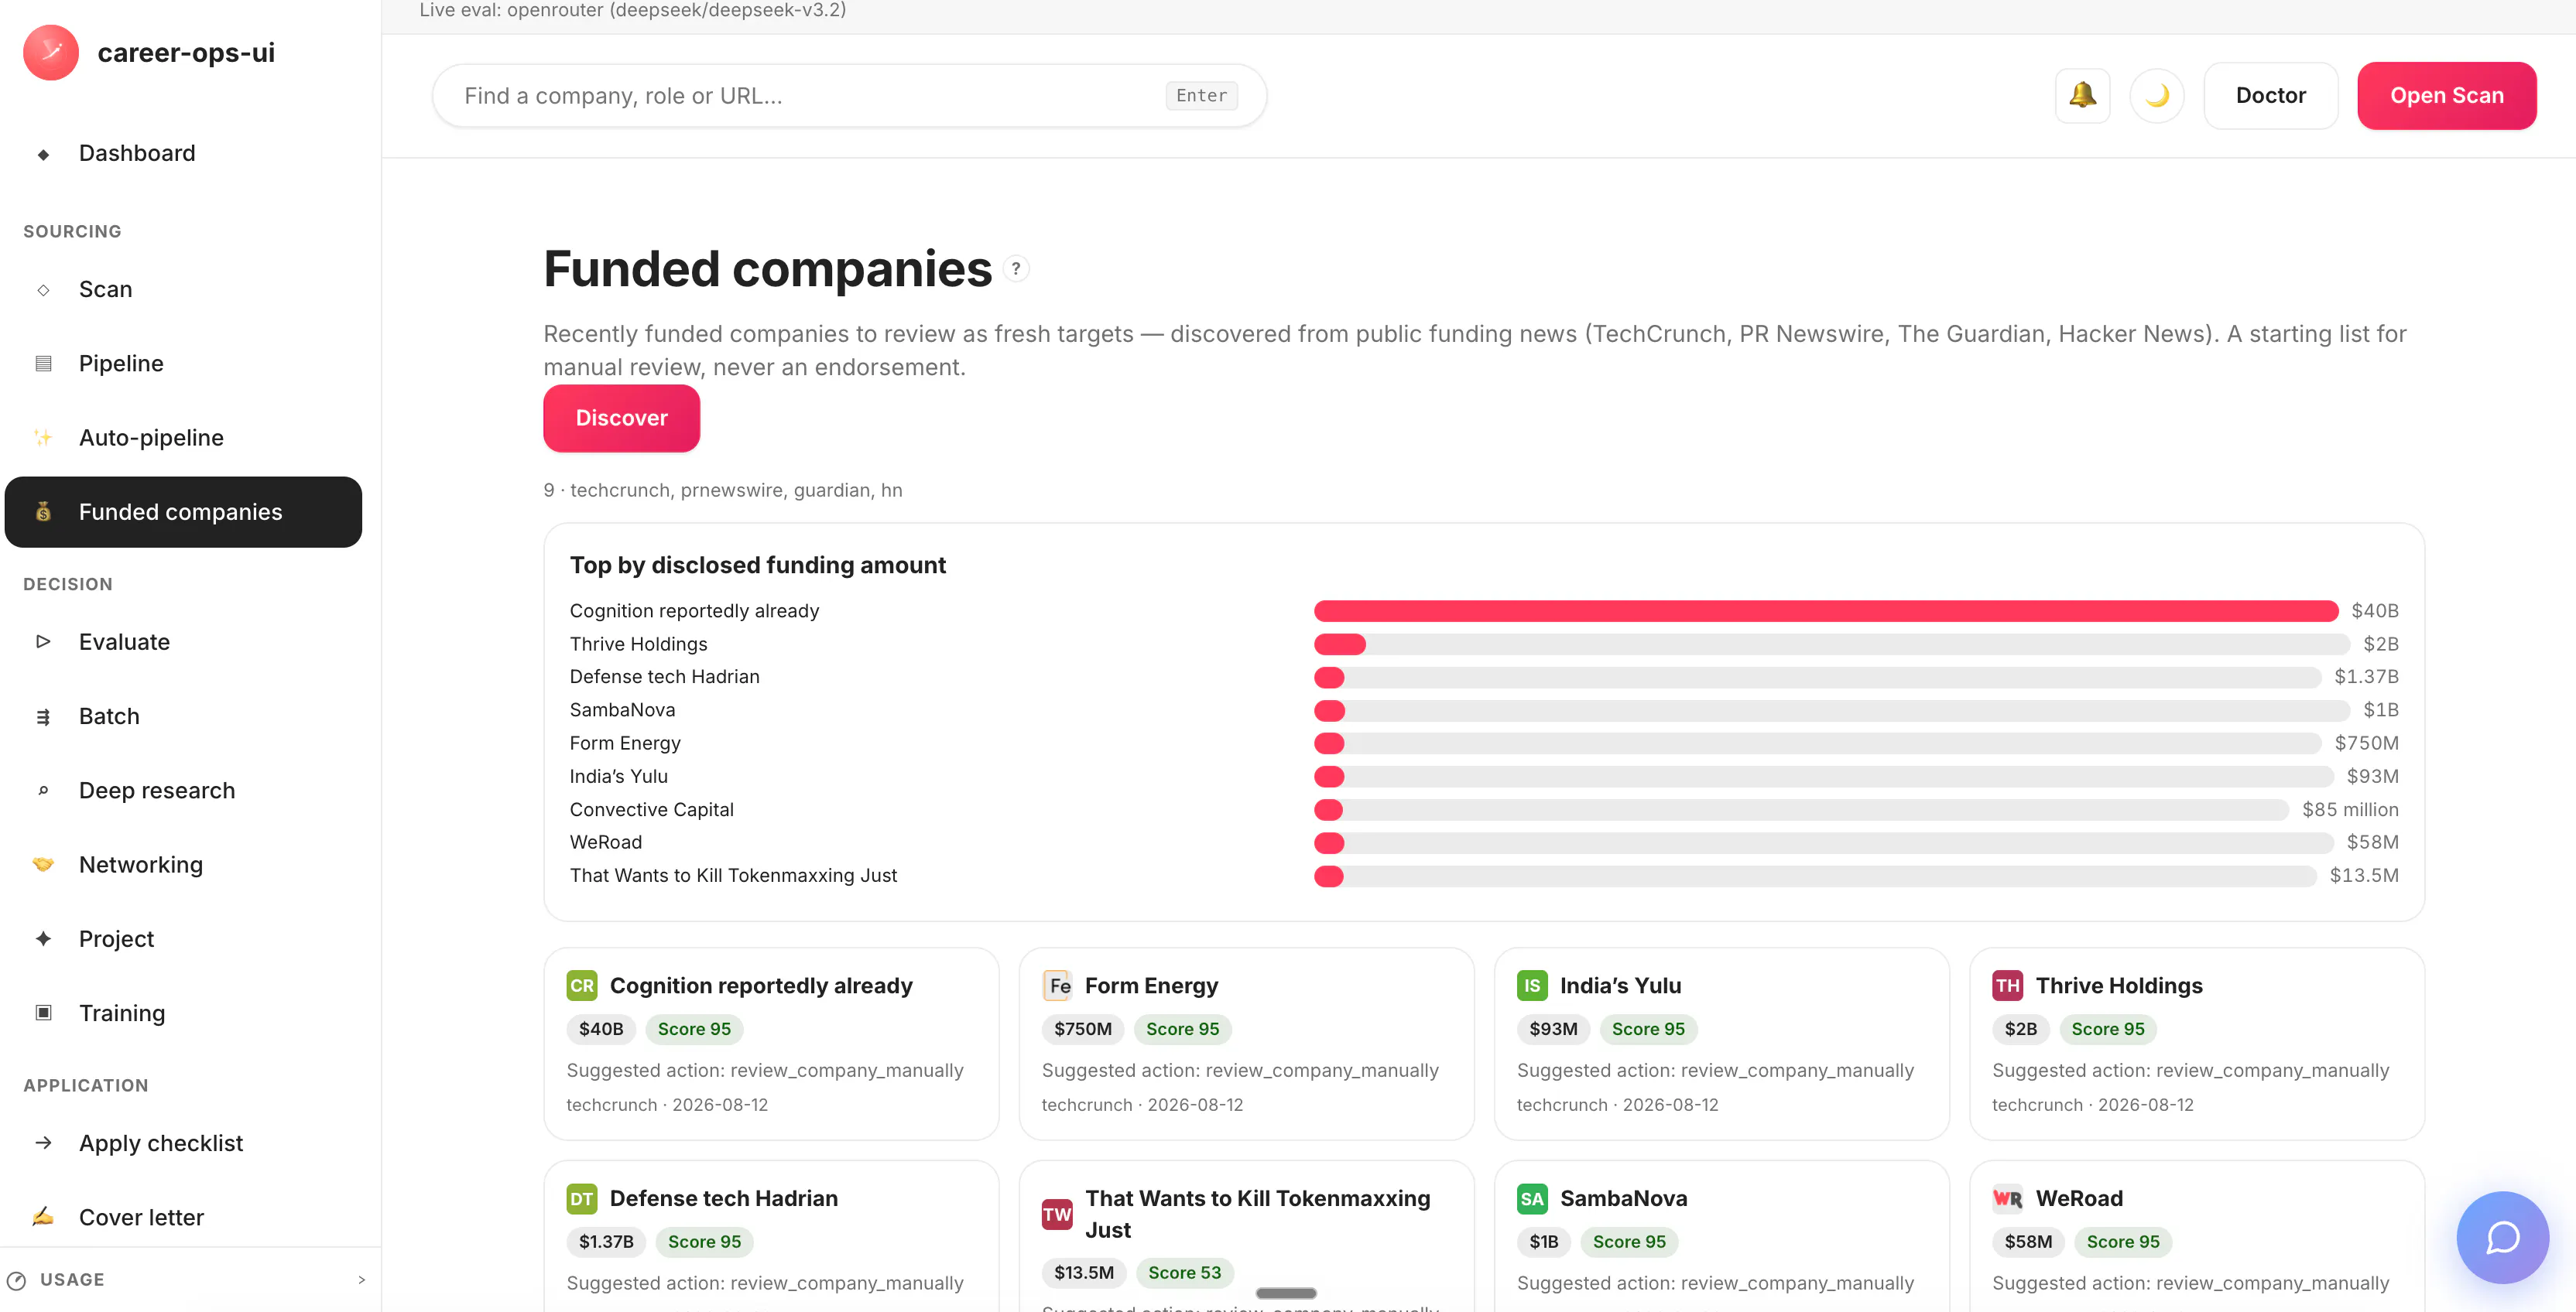Screen dimensions: 2576x1312
Task: Click the Dashboard diamond icon
Action: [43, 154]
